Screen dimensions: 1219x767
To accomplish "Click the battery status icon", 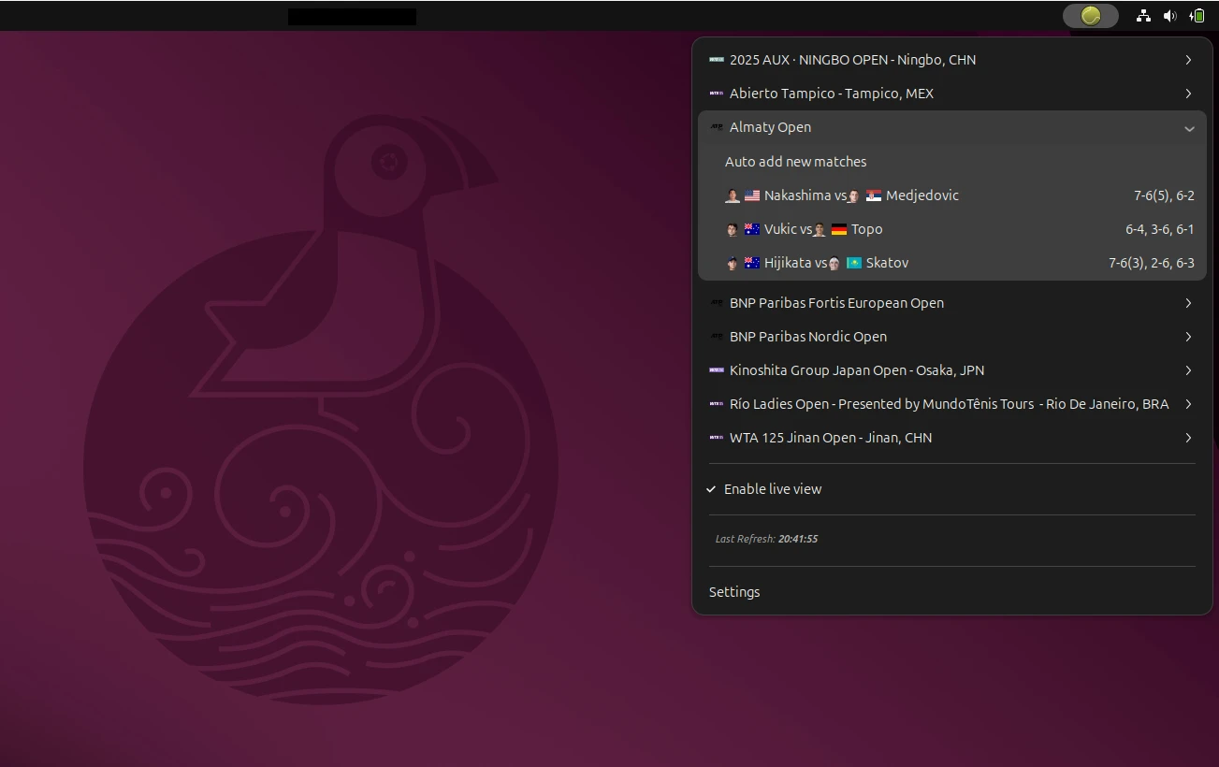I will pyautogui.click(x=1195, y=15).
